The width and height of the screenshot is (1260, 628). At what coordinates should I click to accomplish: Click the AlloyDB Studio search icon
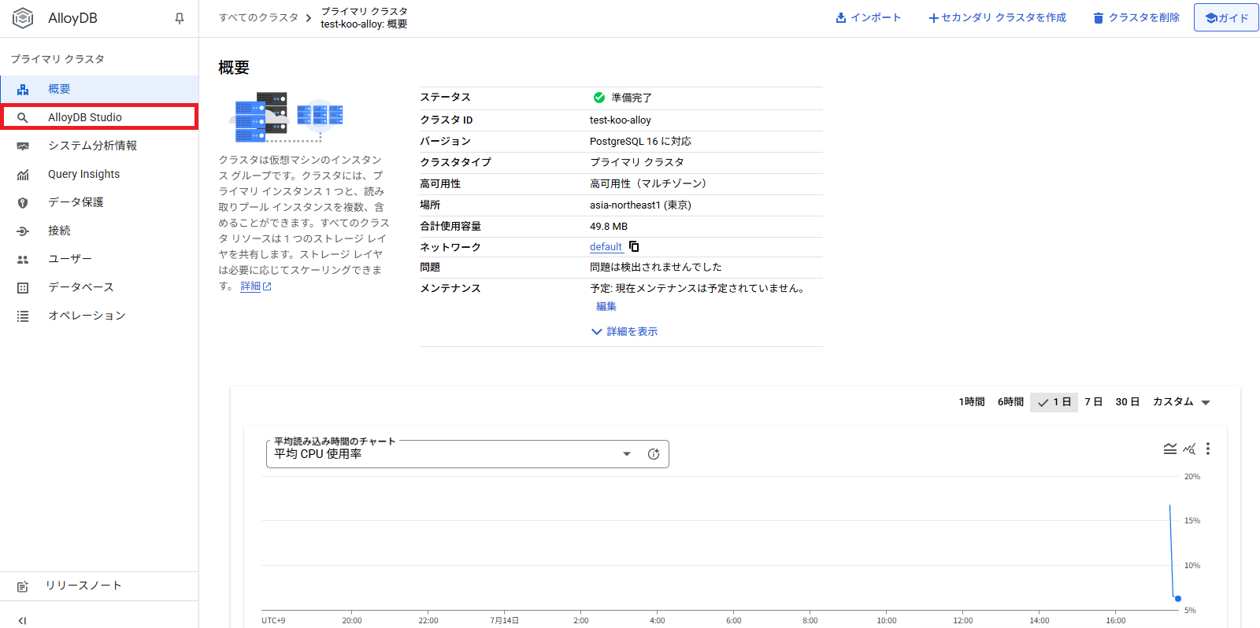point(23,117)
